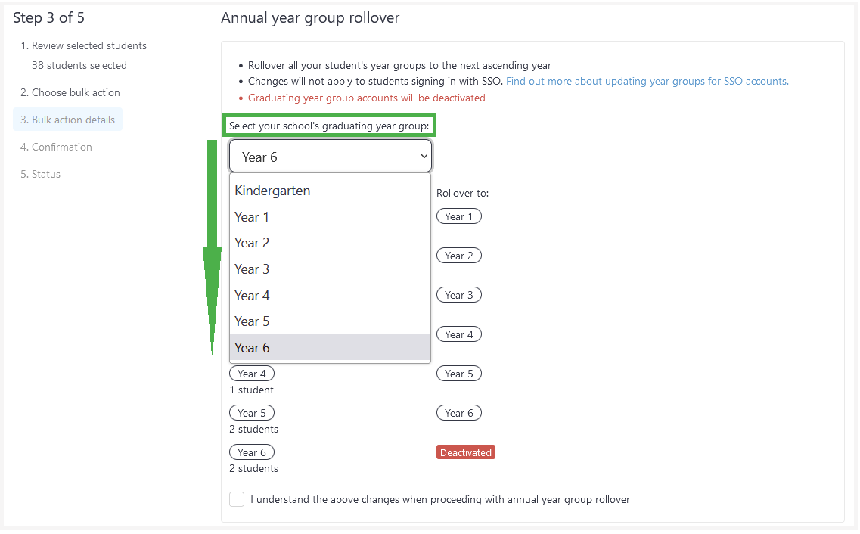Click the red Deactivated badge
The image size is (860, 534).
pyautogui.click(x=466, y=452)
